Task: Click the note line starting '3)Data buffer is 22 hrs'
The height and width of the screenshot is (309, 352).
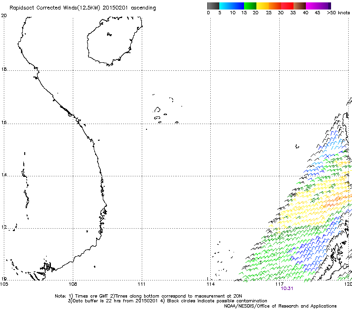Action: tap(167, 301)
